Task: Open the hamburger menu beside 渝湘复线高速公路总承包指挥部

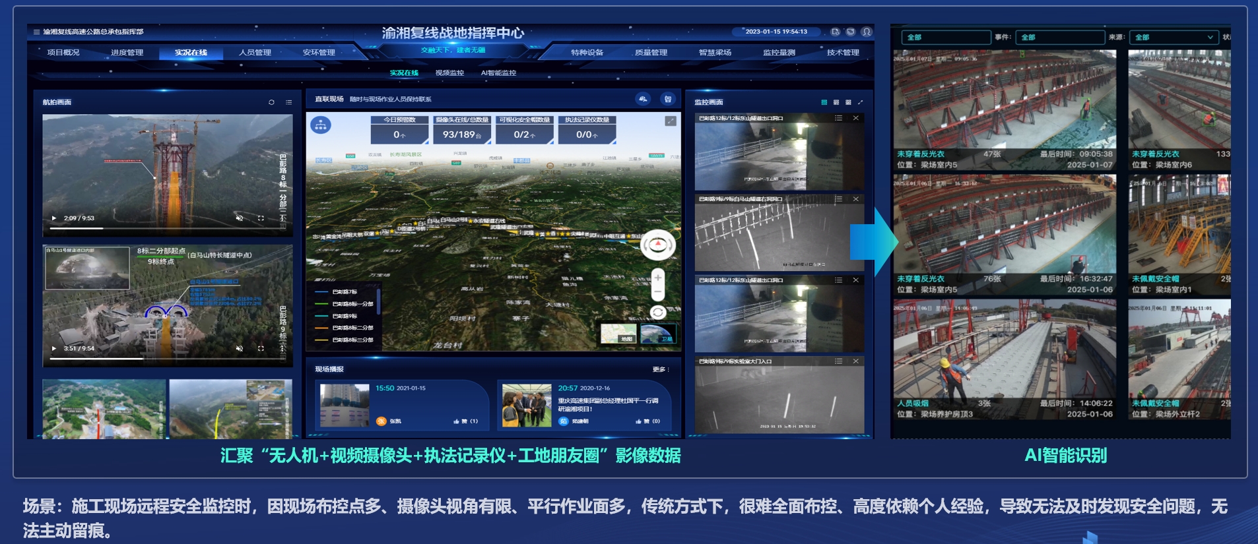Action: click(x=36, y=32)
